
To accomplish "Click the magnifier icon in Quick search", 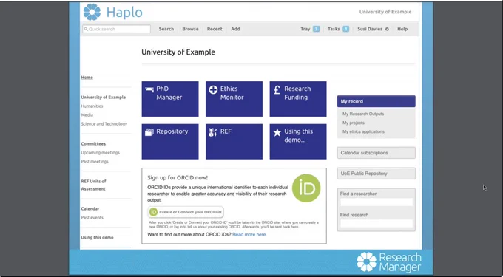I will (86, 29).
